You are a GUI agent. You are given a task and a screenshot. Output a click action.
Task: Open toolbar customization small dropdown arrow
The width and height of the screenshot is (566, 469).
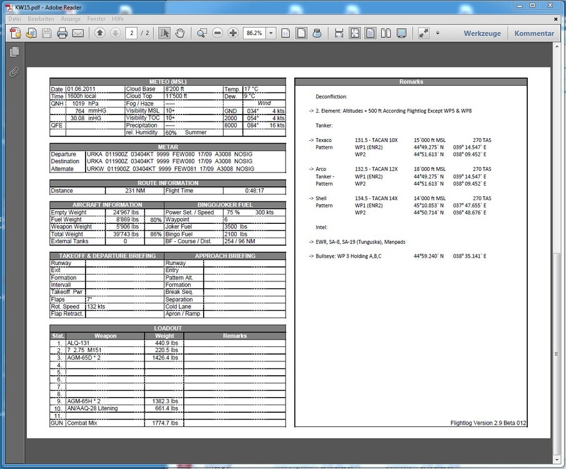point(437,33)
